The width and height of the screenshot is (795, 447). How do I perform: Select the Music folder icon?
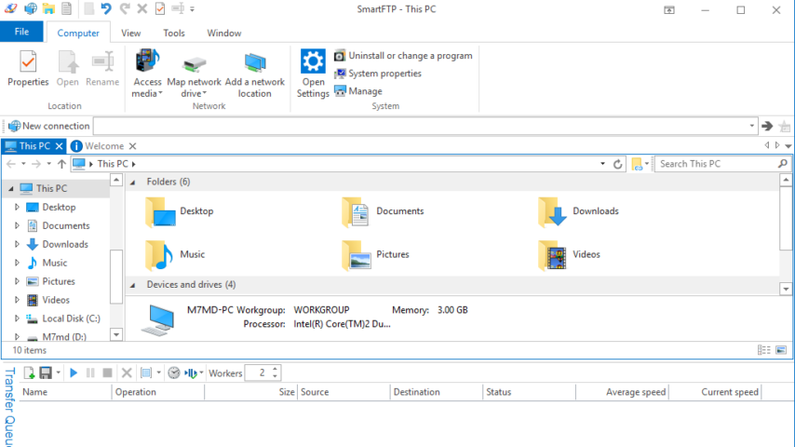tap(159, 255)
